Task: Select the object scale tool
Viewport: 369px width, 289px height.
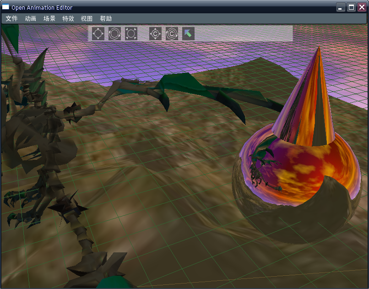Action: (x=131, y=33)
